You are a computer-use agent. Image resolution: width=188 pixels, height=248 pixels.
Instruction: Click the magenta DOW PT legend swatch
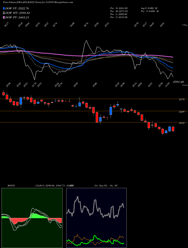tap(4, 17)
